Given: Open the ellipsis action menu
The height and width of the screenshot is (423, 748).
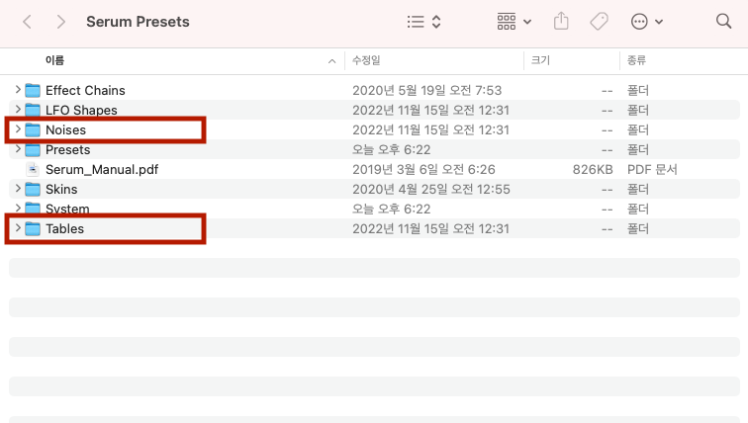Looking at the screenshot, I should (x=646, y=21).
